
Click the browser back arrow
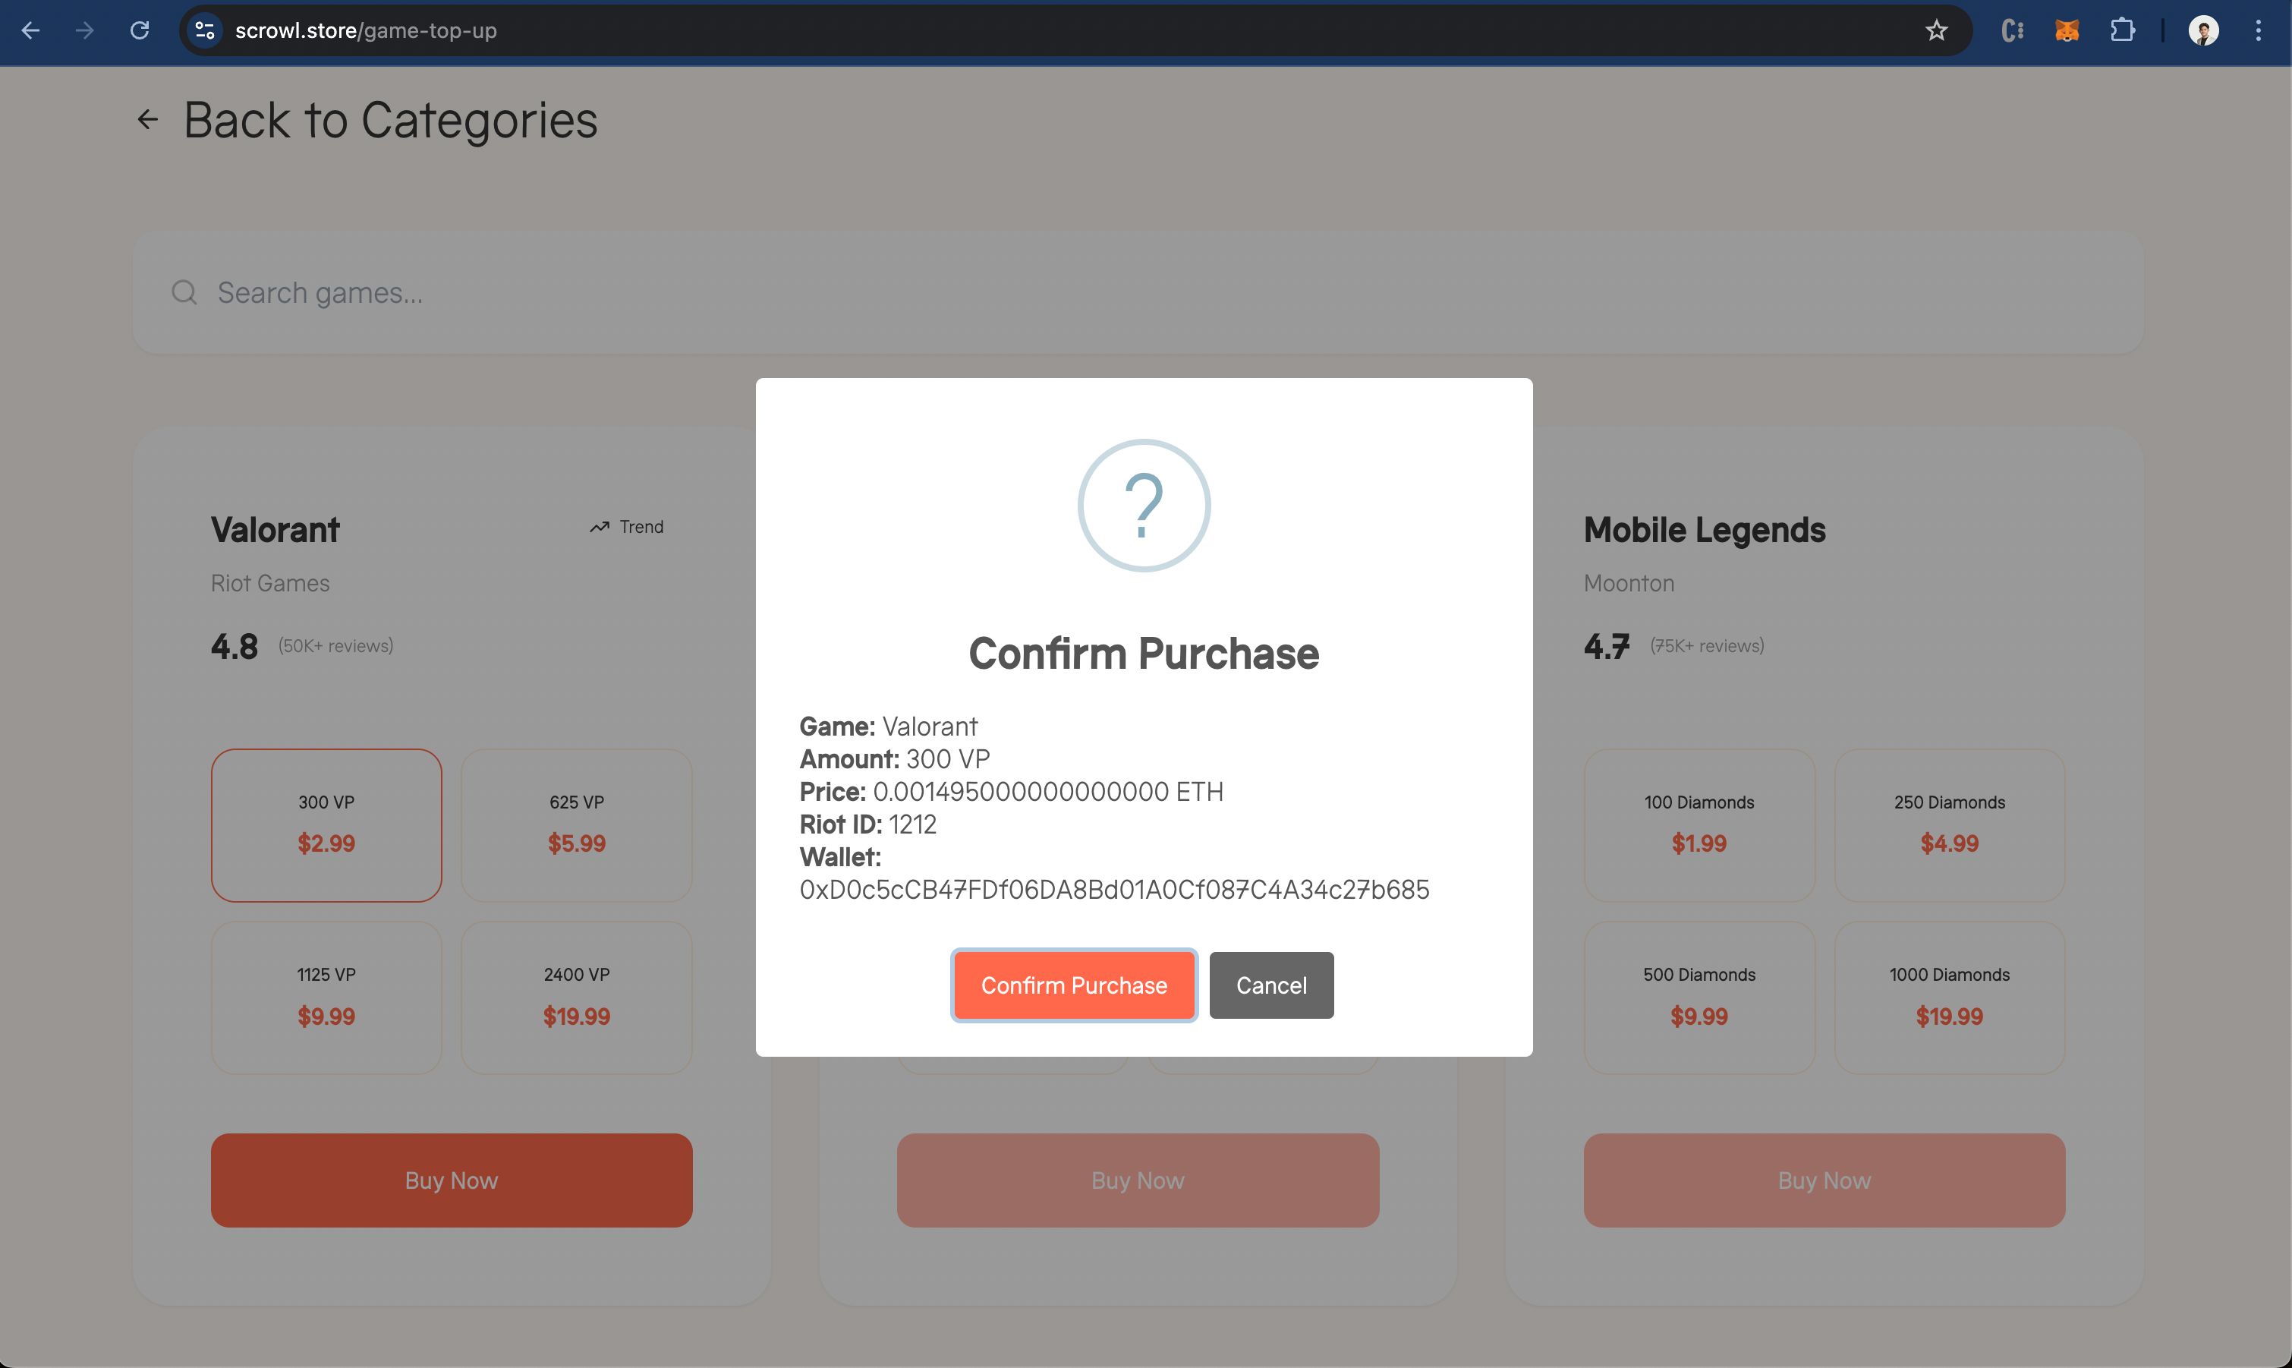(x=30, y=30)
